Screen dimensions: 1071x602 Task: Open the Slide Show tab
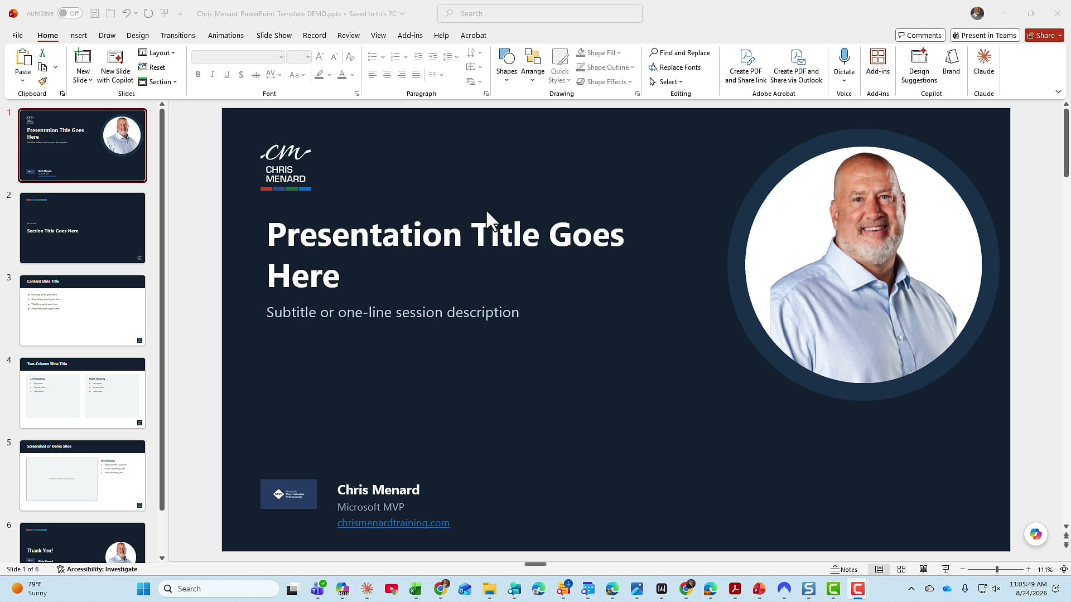point(274,35)
